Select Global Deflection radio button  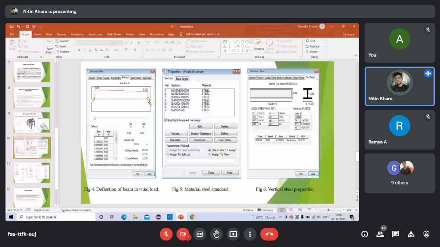click(126, 150)
